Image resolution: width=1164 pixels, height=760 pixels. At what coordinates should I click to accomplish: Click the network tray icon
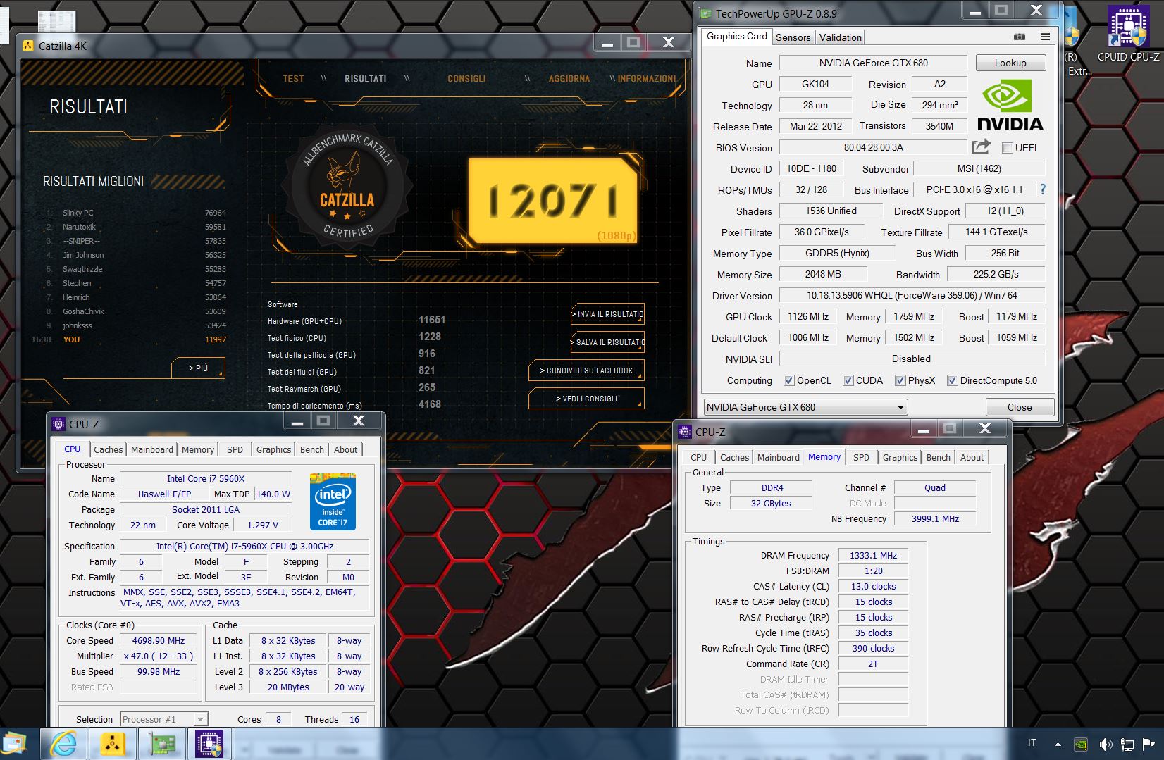point(1127,744)
